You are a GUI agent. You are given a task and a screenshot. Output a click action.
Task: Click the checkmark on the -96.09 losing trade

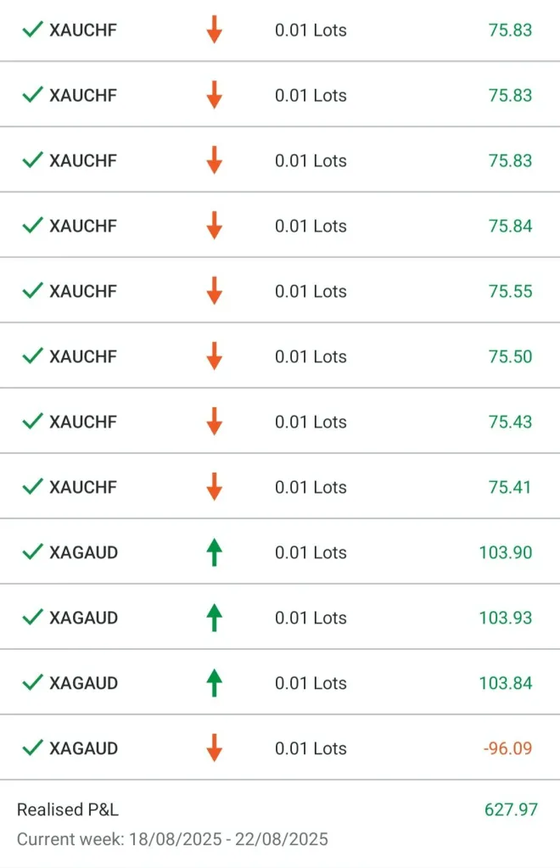pos(32,748)
